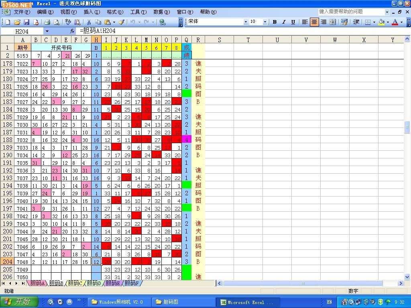Jump to the last sheet tab

(23, 283)
